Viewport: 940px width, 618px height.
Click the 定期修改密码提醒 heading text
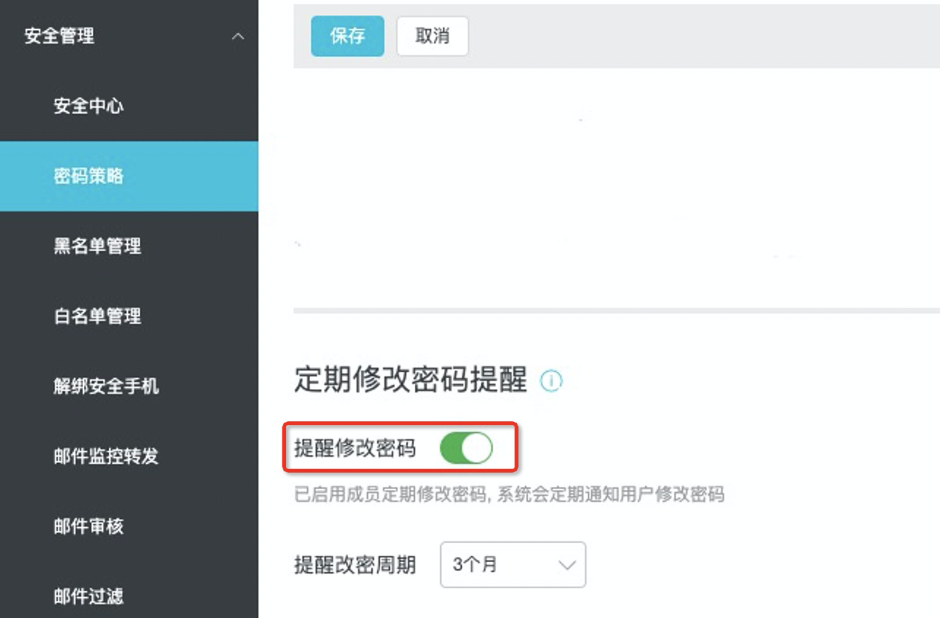pyautogui.click(x=410, y=379)
